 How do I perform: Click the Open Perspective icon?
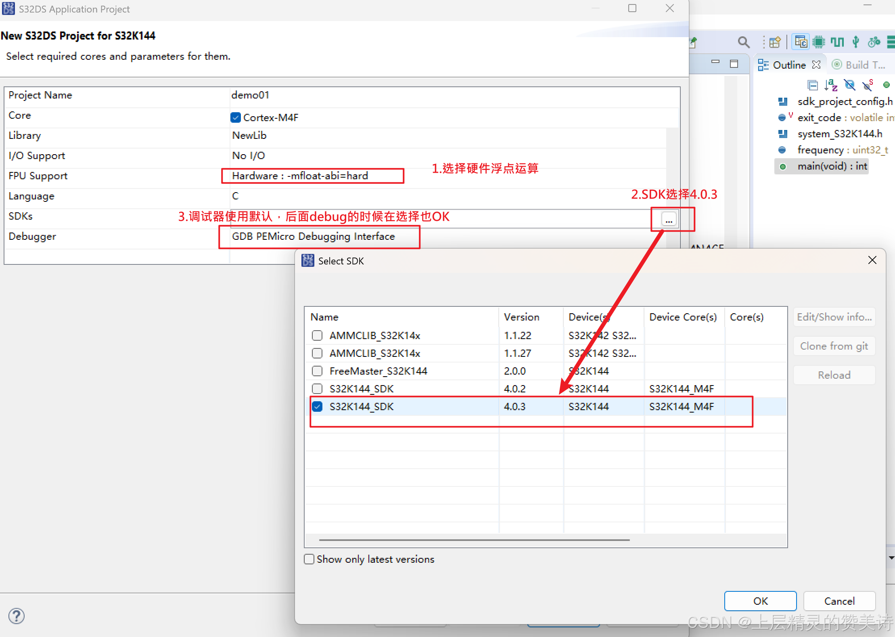tap(775, 42)
